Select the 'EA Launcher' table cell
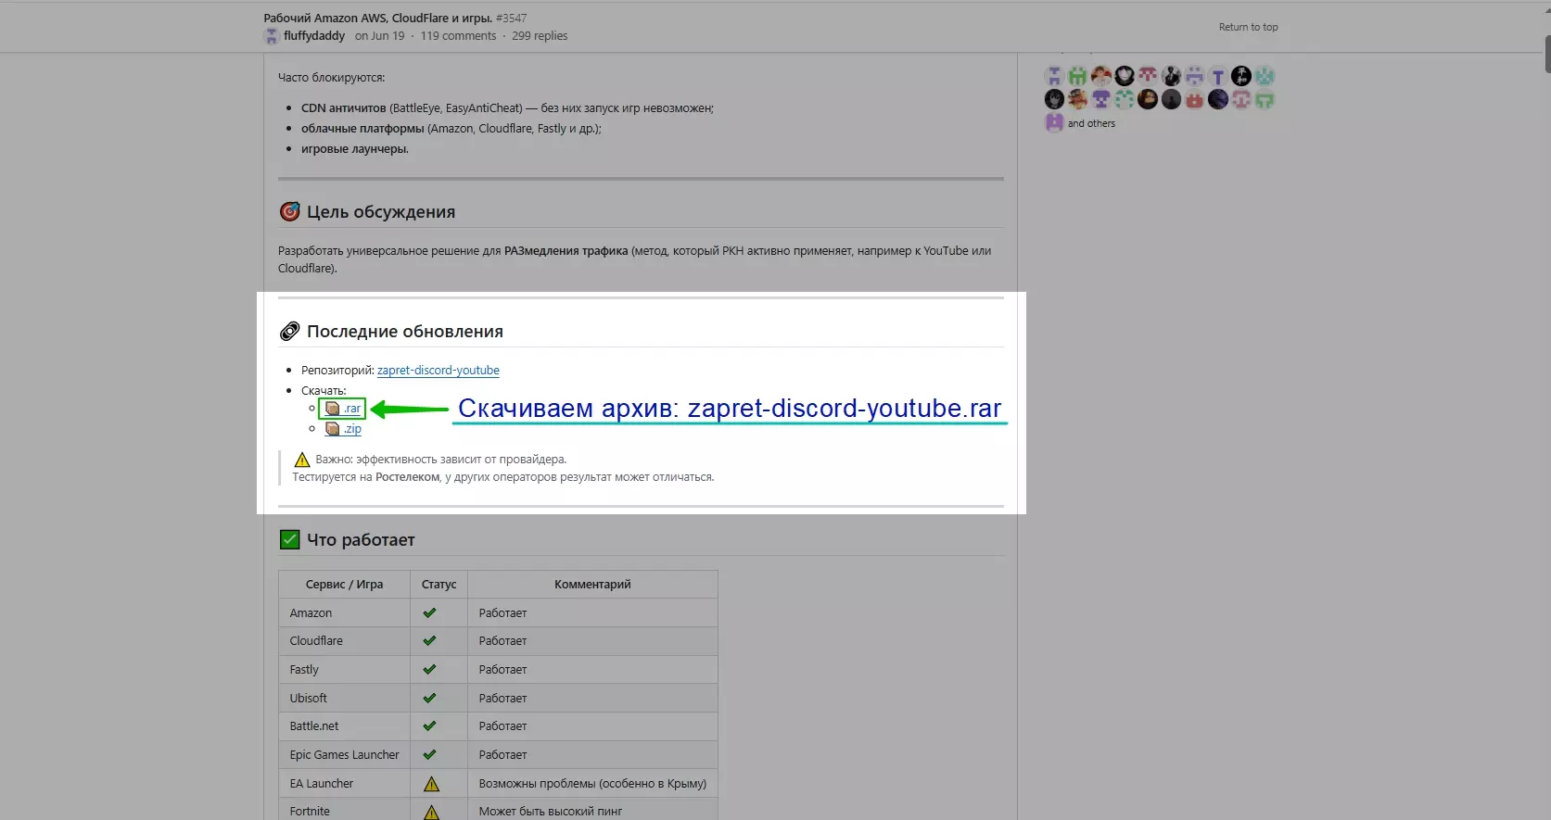 (344, 784)
